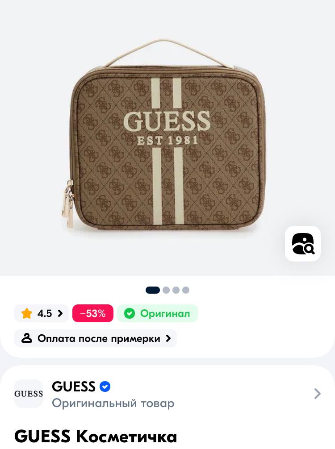Viewport: 335px width, 449px height.
Task: Jump to the fourth image dot
Action: (x=186, y=290)
